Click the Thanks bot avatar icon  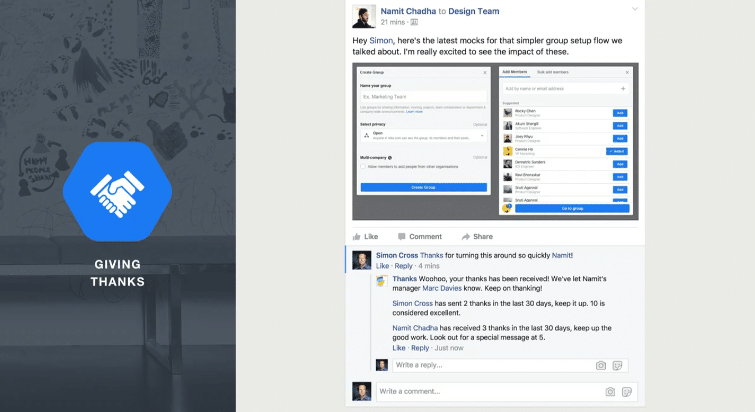point(382,281)
